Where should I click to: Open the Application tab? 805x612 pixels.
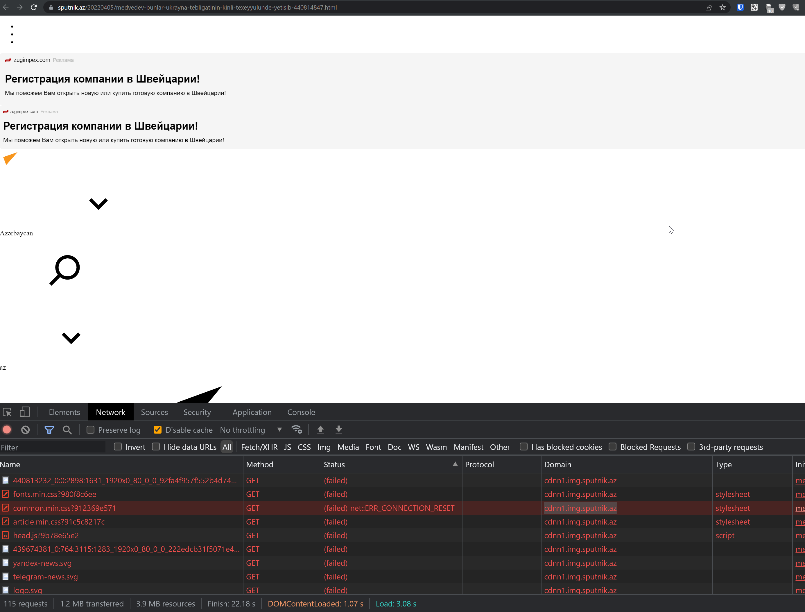(252, 412)
